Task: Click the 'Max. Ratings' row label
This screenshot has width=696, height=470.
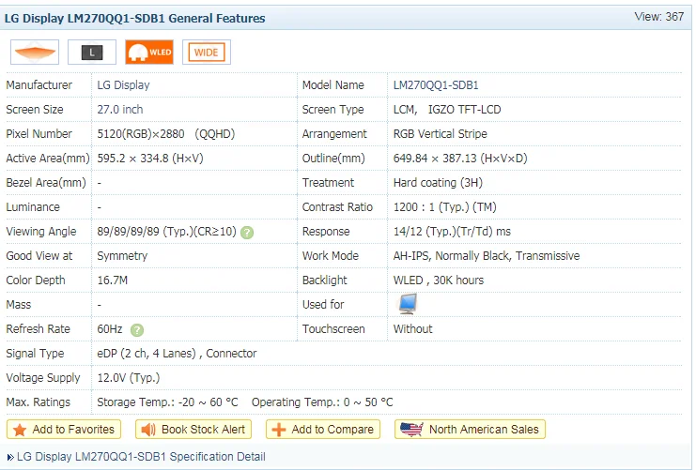Action: [x=39, y=402]
